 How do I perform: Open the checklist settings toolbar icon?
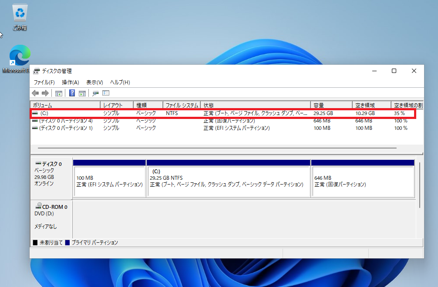106,93
